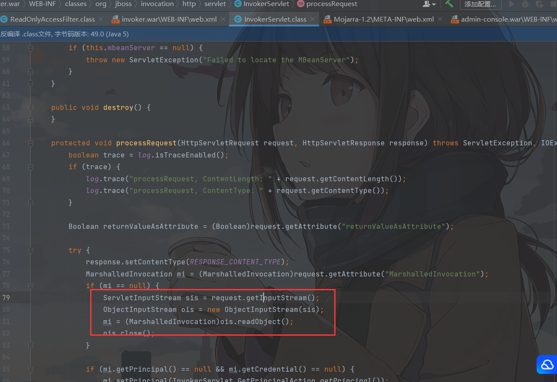Image resolution: width=557 pixels, height=382 pixels.
Task: Close the Mojarra-1.2 web.xml tab
Action: [x=440, y=19]
